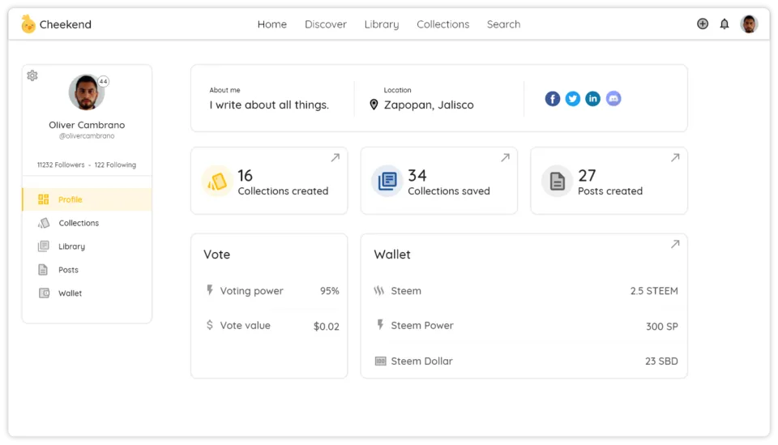Open the user avatar in top bar
Viewport: 778px width, 445px height.
pyautogui.click(x=749, y=24)
